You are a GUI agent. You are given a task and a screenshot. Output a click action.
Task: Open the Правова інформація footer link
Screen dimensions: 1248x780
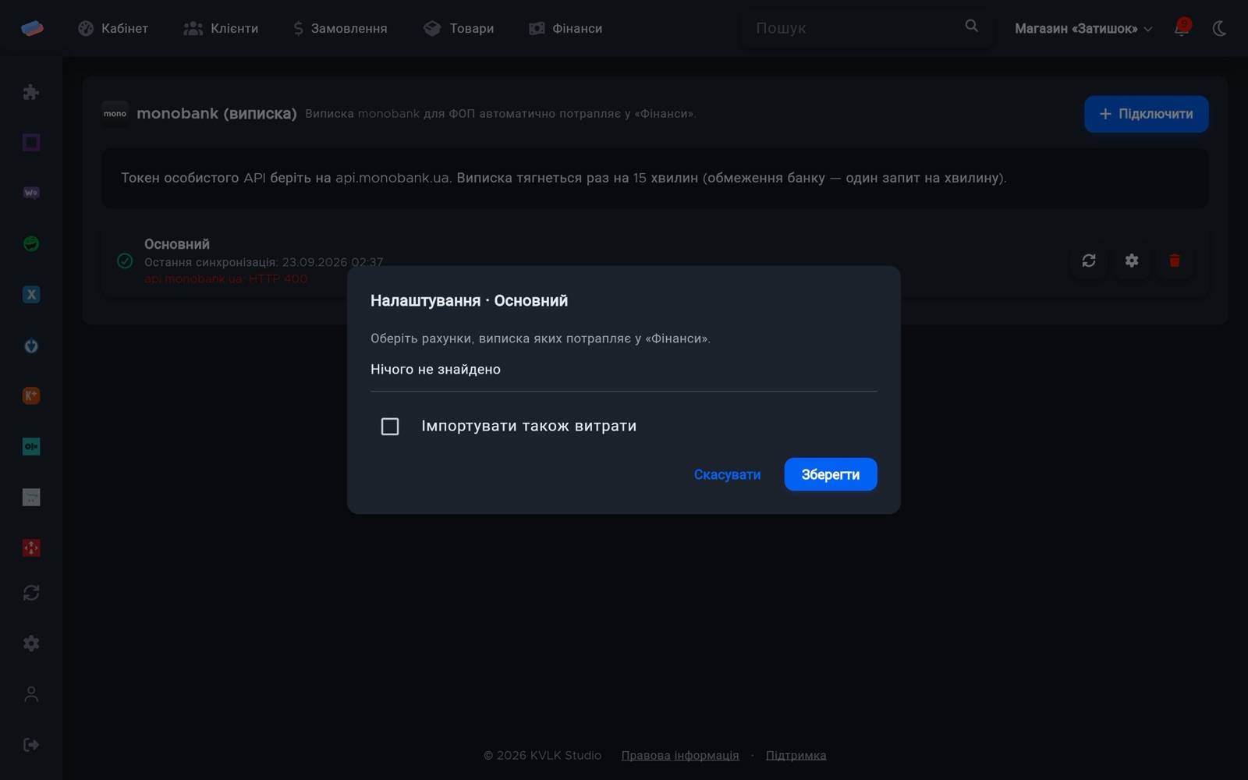click(680, 755)
